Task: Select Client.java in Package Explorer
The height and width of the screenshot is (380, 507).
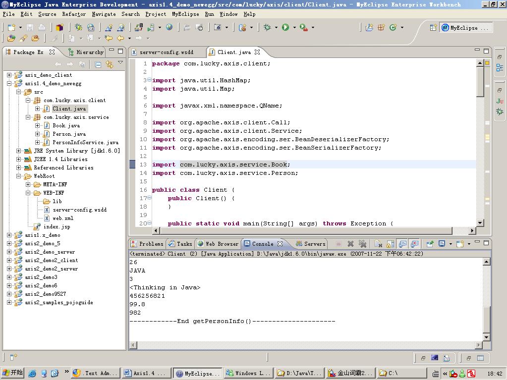Action: [69, 109]
